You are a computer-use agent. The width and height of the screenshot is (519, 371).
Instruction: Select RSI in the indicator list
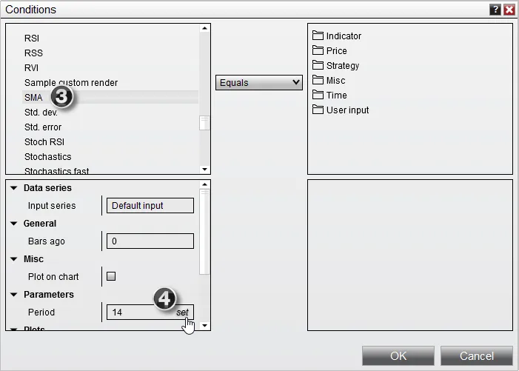point(32,38)
